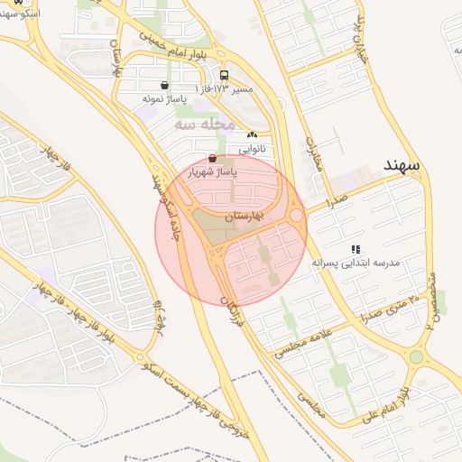Click the small roundabout on بلوار فاز چهار

pos(140,357)
